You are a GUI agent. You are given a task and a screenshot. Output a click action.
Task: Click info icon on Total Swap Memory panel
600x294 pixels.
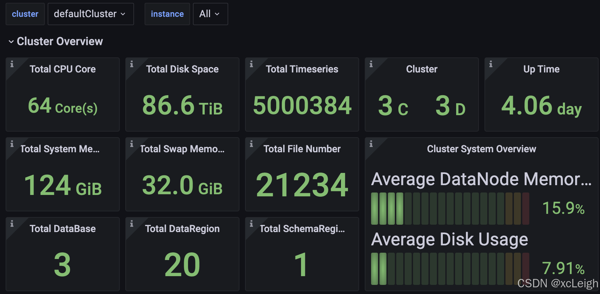[x=132, y=144]
